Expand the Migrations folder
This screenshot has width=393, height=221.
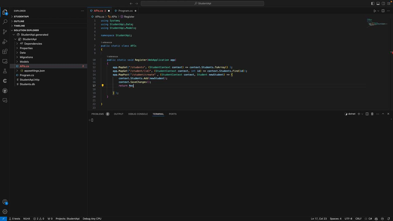tap(26, 57)
